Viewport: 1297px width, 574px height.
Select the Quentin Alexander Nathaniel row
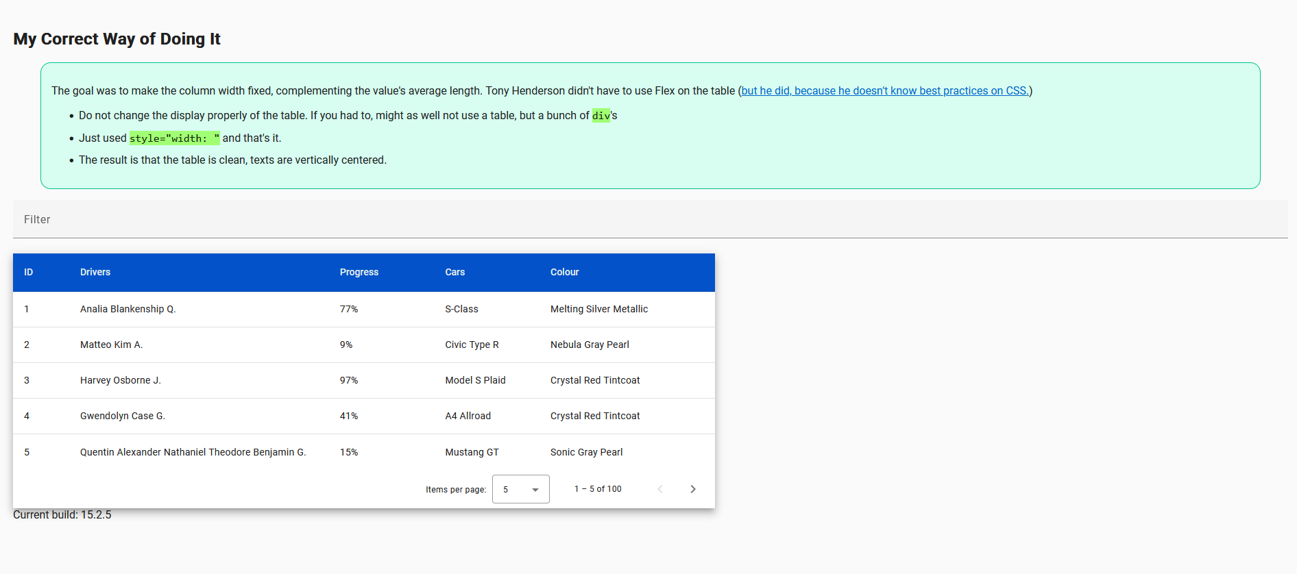click(x=193, y=453)
